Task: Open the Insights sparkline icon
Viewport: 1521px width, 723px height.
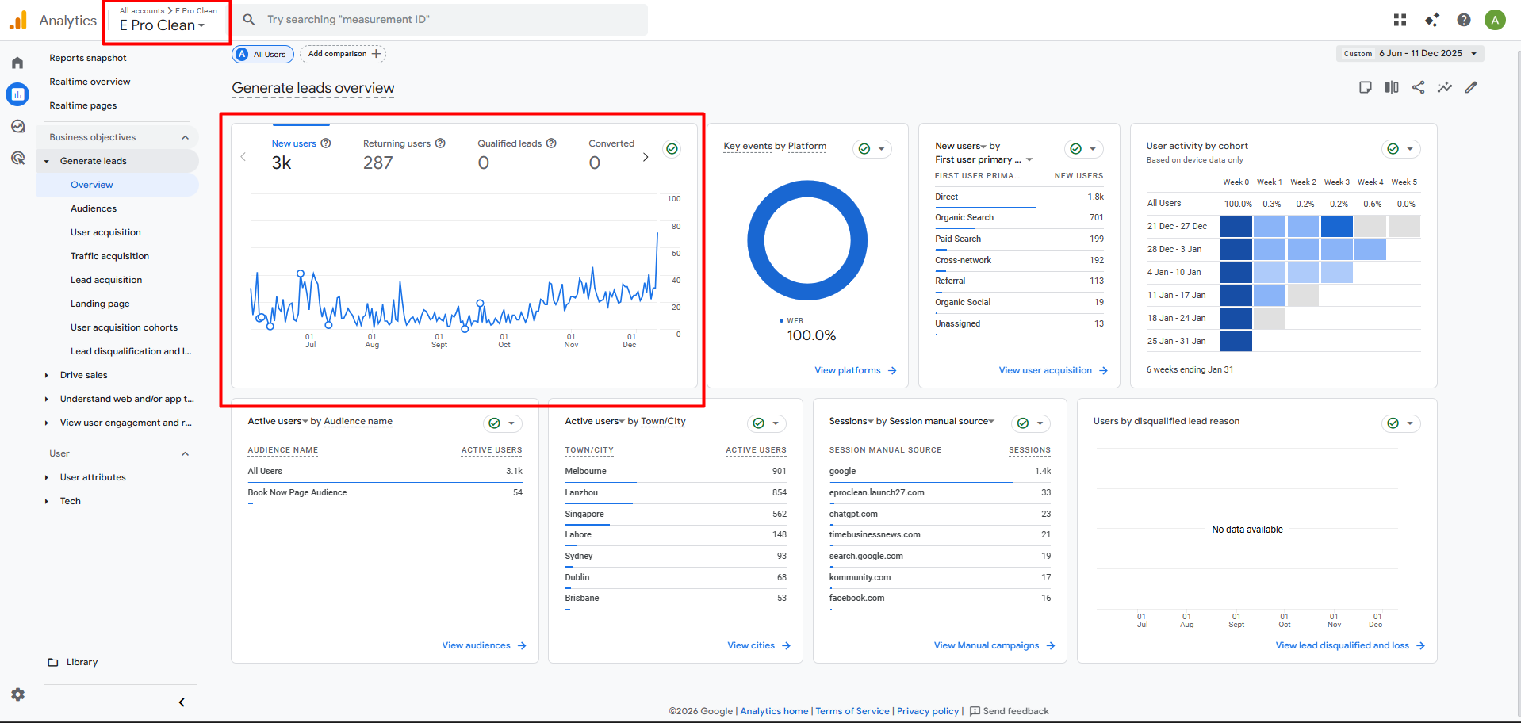Action: (x=1444, y=87)
